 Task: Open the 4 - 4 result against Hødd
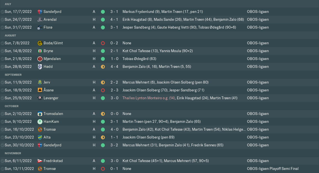point(114,67)
